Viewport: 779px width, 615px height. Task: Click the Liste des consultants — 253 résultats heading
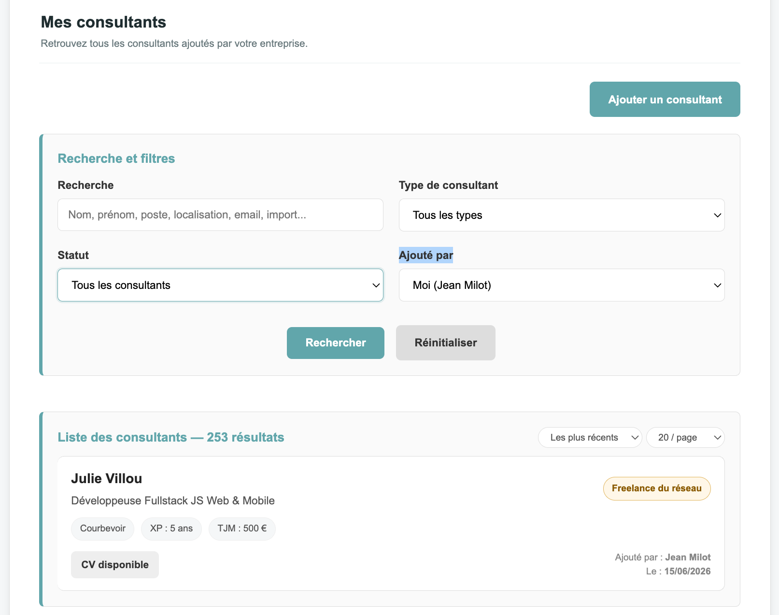(171, 438)
